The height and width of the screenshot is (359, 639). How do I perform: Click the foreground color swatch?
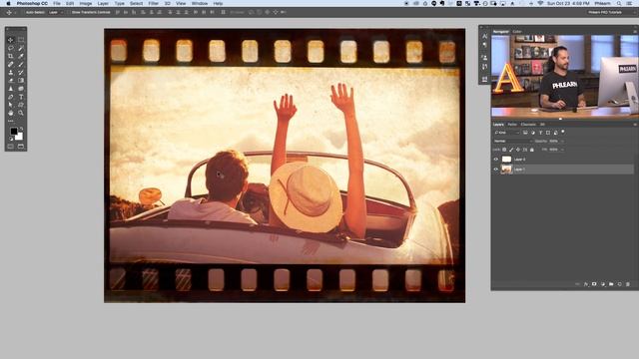tap(13, 131)
